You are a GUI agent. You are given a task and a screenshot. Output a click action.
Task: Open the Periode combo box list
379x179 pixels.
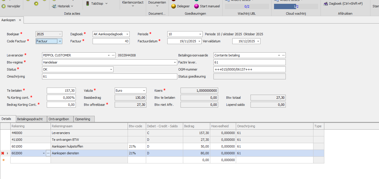point(200,34)
